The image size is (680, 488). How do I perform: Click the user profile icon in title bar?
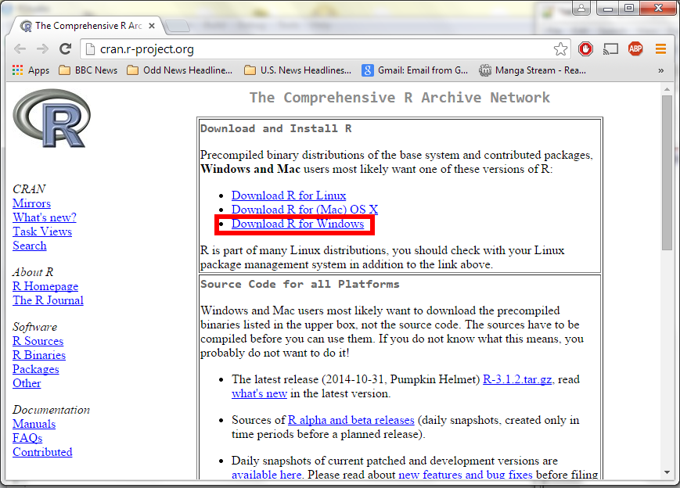point(581,8)
